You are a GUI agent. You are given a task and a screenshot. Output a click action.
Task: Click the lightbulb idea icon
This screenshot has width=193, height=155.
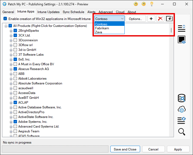click(152, 4)
